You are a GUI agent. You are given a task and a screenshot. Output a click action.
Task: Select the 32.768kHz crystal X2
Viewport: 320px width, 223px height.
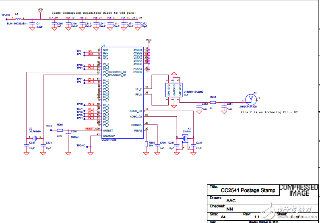click(x=34, y=138)
